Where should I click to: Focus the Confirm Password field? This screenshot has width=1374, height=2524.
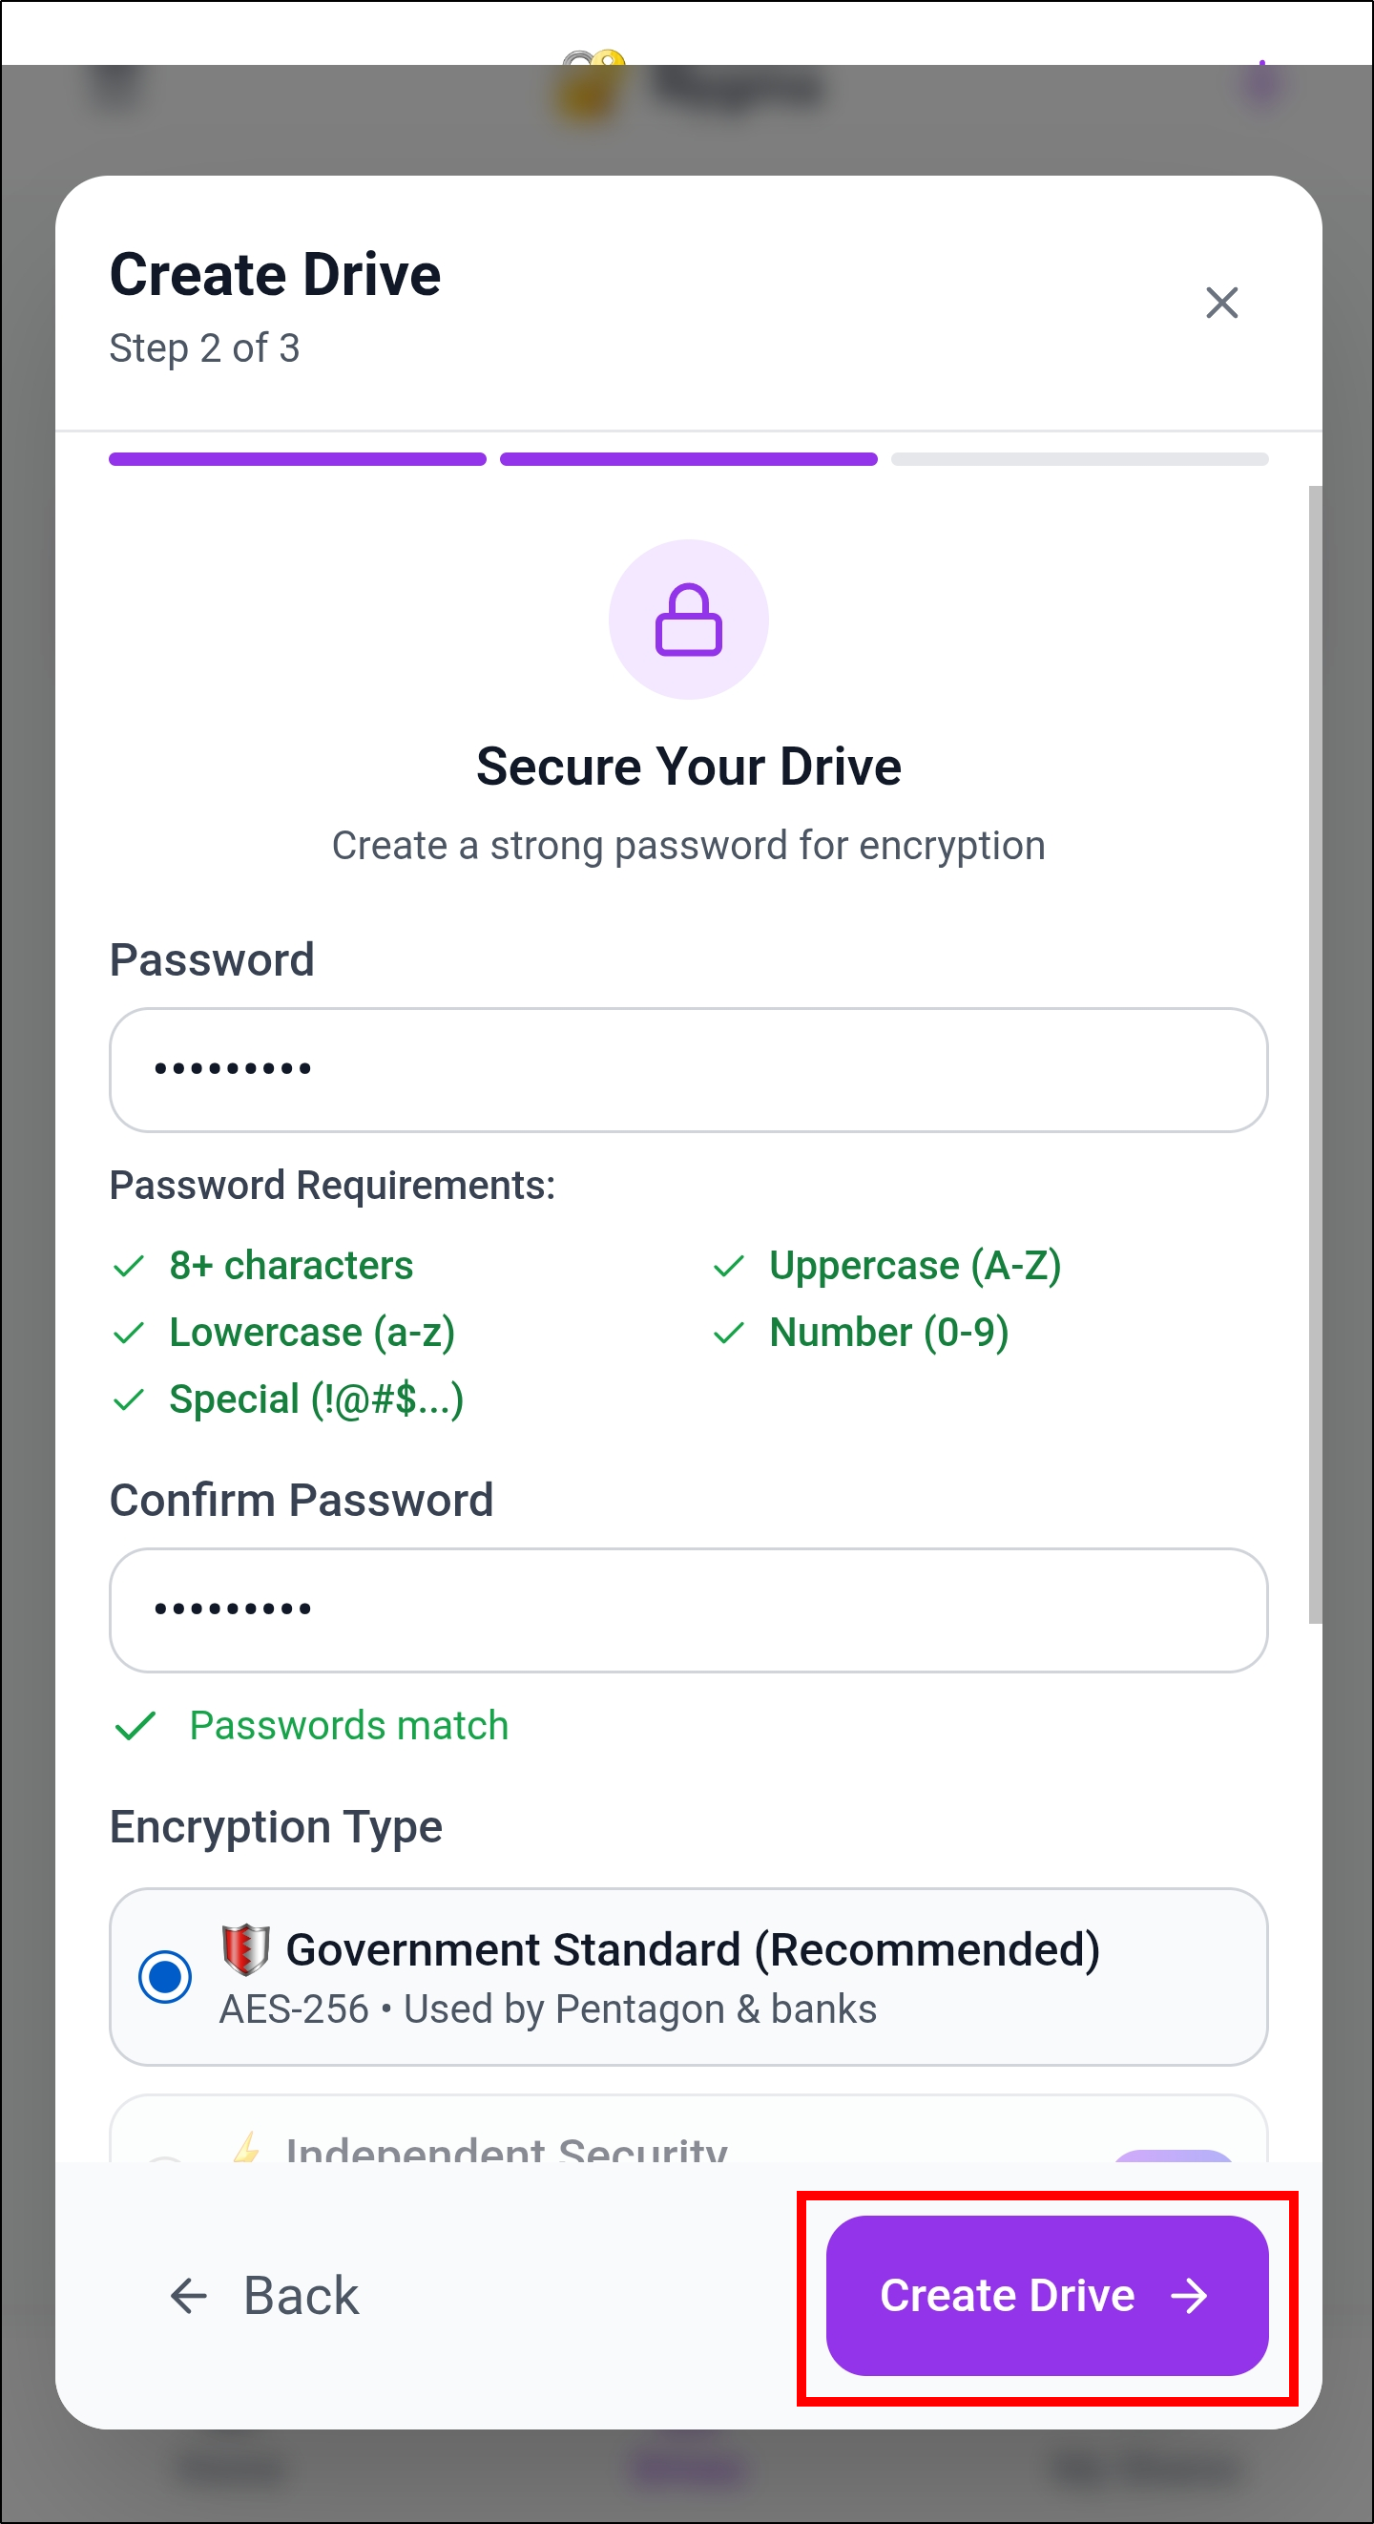pos(689,1609)
